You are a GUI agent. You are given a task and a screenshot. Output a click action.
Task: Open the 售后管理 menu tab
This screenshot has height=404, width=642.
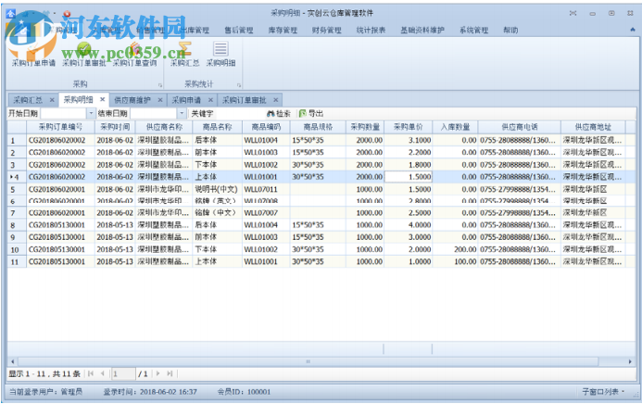click(x=239, y=30)
